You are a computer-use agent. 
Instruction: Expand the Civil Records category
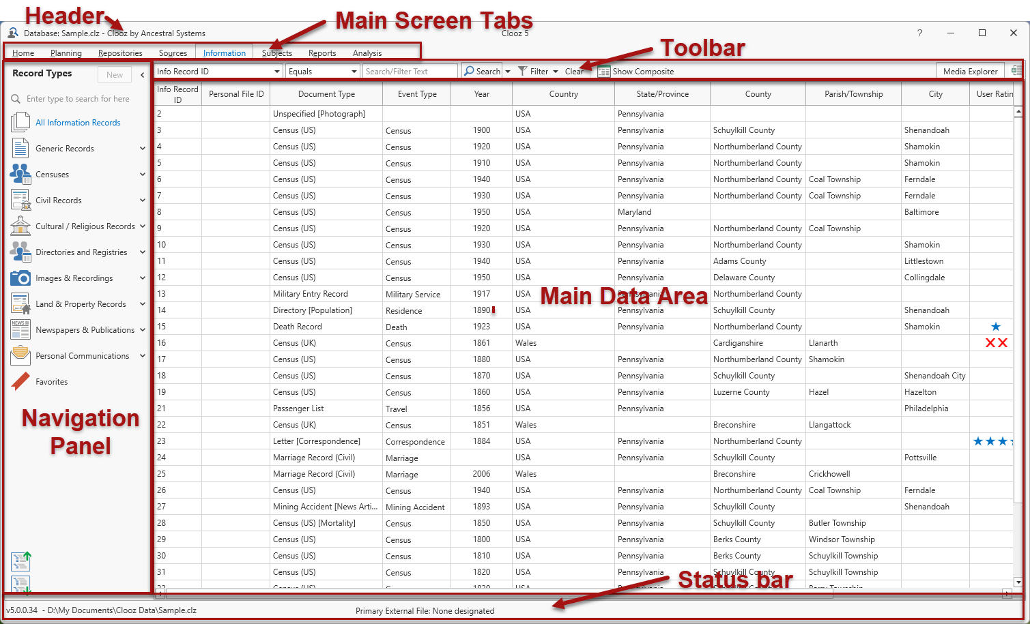[143, 200]
